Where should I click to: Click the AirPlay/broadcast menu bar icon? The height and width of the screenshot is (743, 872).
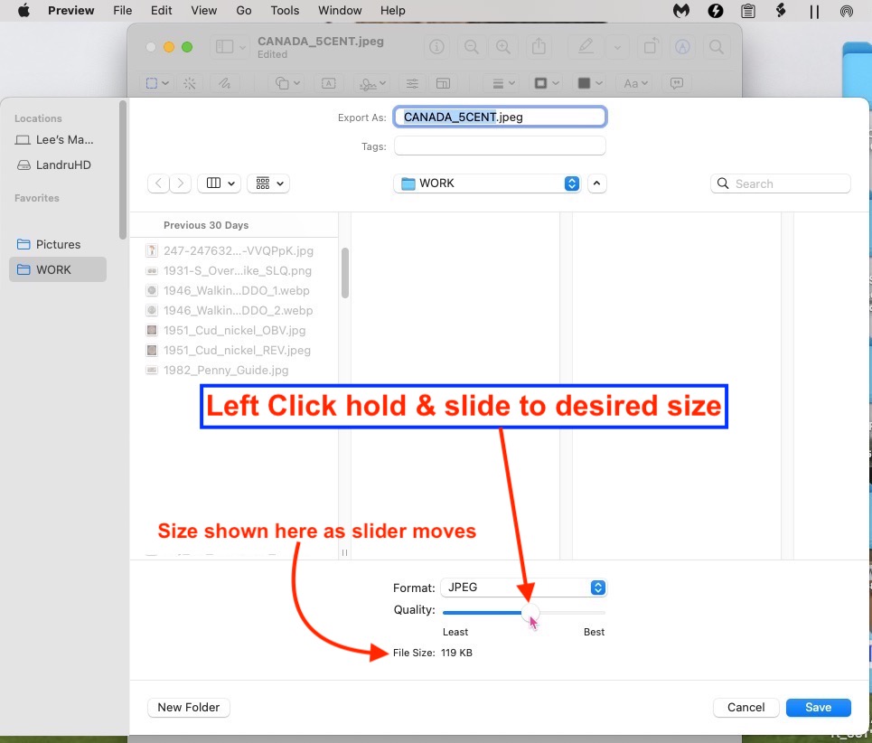[x=847, y=11]
